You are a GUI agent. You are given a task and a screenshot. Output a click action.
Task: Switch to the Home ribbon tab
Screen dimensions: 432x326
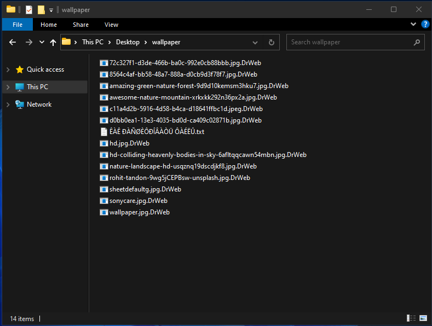tap(49, 25)
